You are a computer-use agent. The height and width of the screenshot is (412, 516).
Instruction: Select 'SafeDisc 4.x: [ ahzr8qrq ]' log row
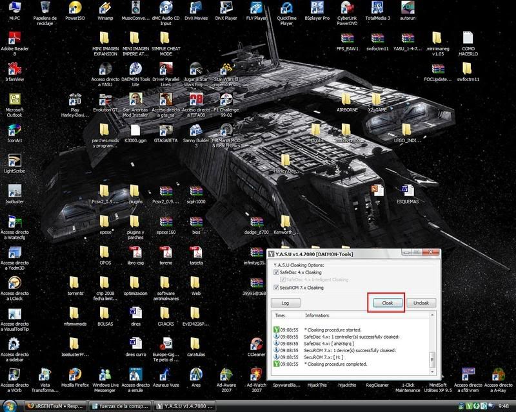click(350, 343)
